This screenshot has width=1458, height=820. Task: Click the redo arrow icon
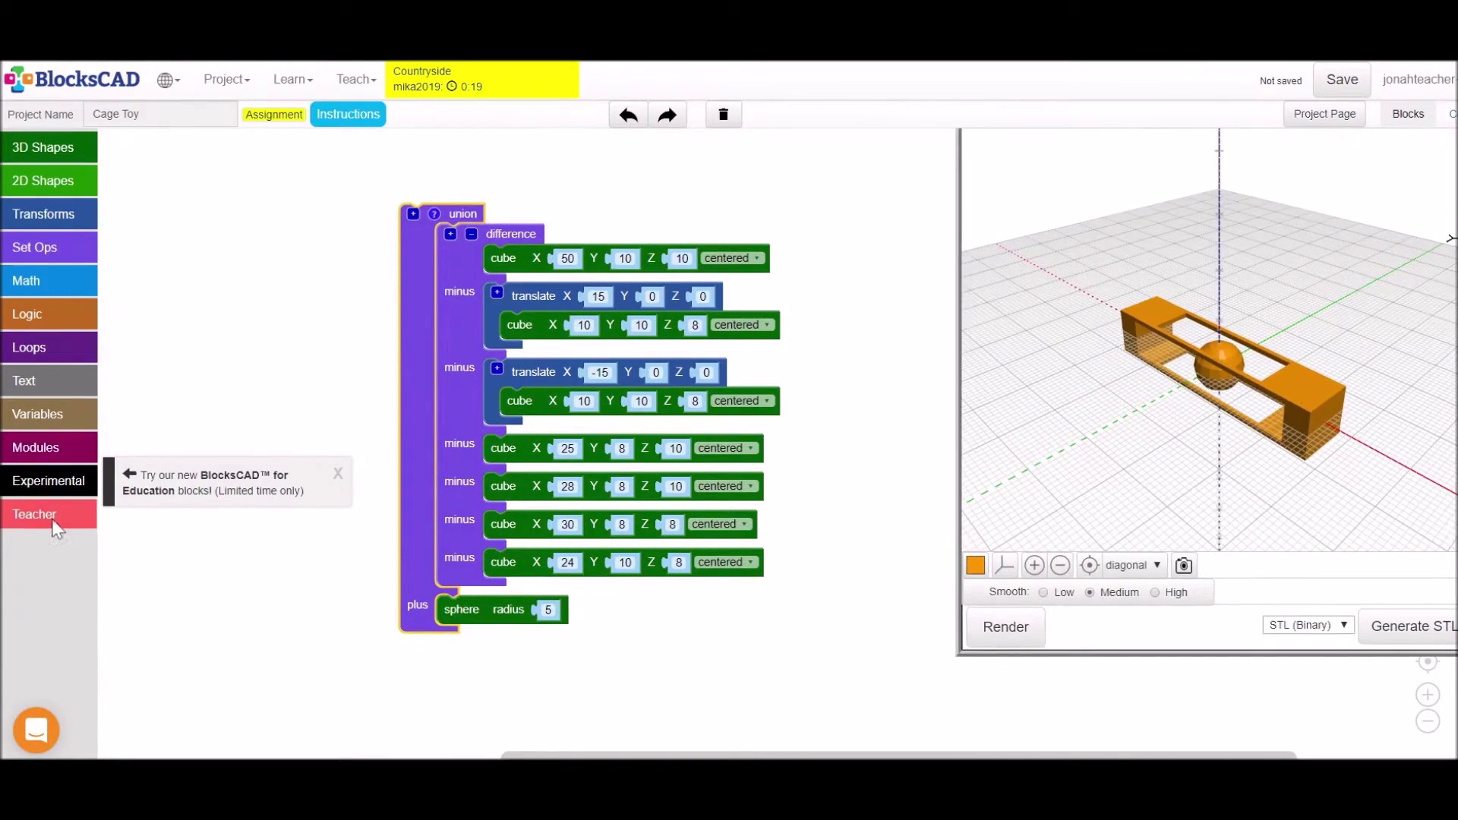pos(667,115)
